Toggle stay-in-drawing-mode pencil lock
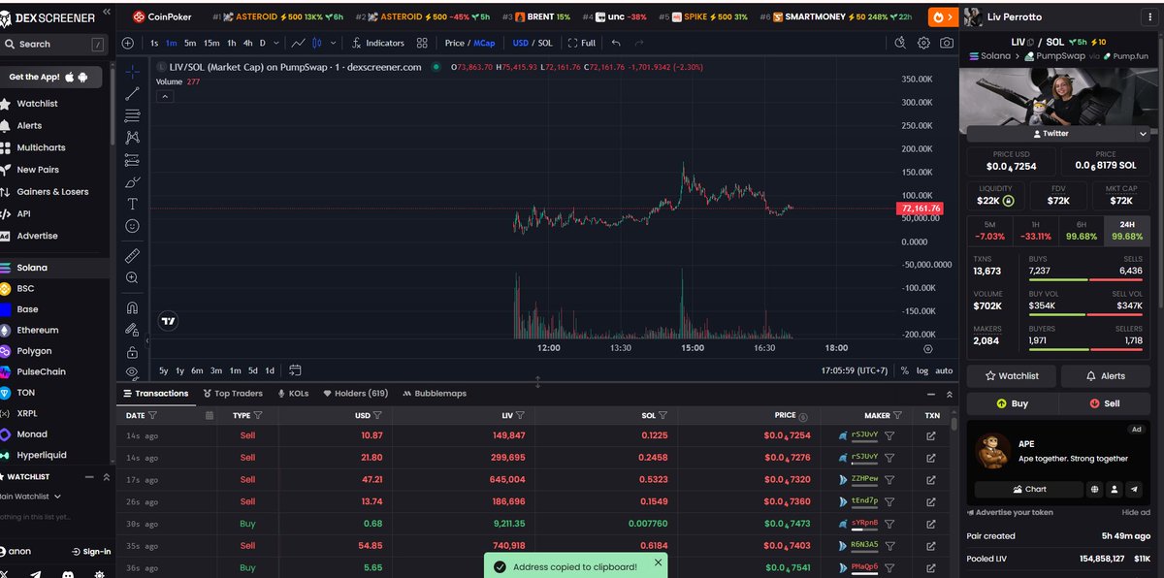This screenshot has width=1164, height=578. (132, 330)
